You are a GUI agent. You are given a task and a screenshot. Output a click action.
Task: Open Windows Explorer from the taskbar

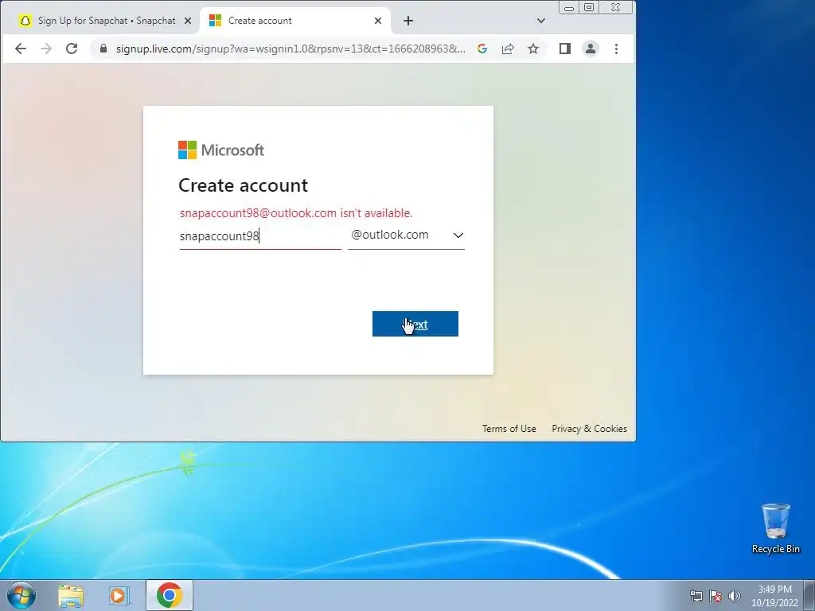pyautogui.click(x=71, y=596)
